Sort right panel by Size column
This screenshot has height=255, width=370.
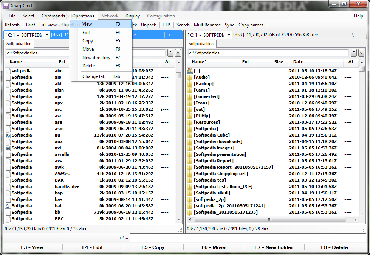coord(271,62)
